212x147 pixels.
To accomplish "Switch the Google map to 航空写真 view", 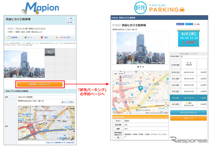I will (x=121, y=74).
